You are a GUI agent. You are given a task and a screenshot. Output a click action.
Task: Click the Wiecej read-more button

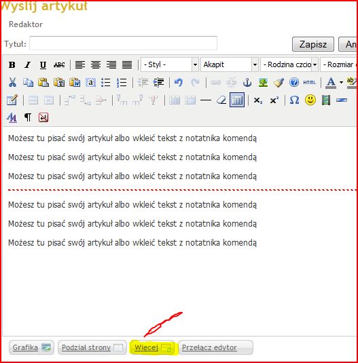coord(153,347)
